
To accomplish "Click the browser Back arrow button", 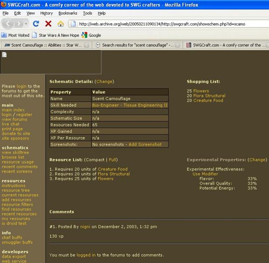I will (9, 24).
